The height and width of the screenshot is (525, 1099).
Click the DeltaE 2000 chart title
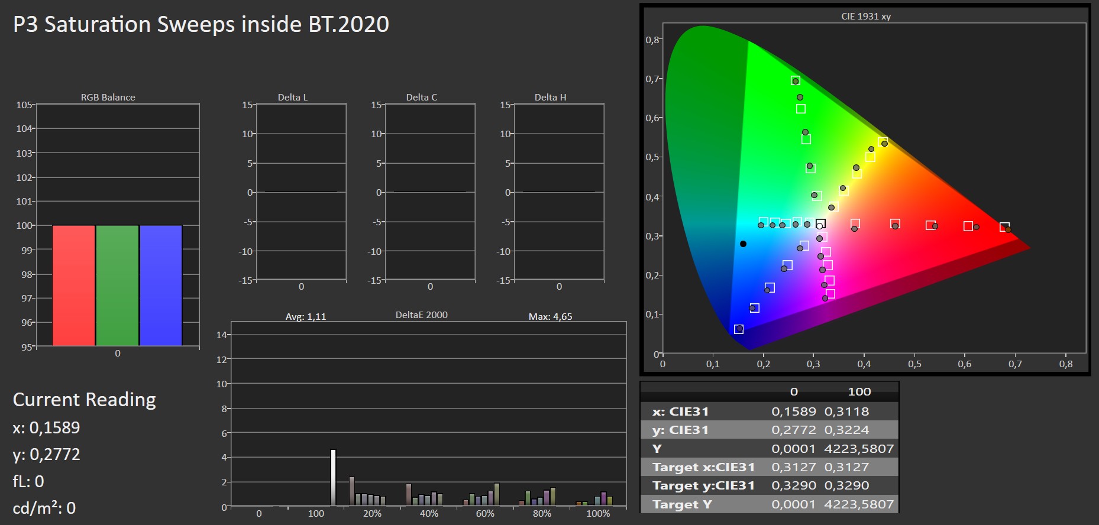[x=422, y=315]
